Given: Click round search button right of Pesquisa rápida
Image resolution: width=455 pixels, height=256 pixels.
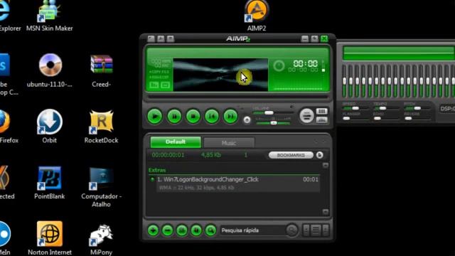Looking at the screenshot, I should [x=292, y=230].
